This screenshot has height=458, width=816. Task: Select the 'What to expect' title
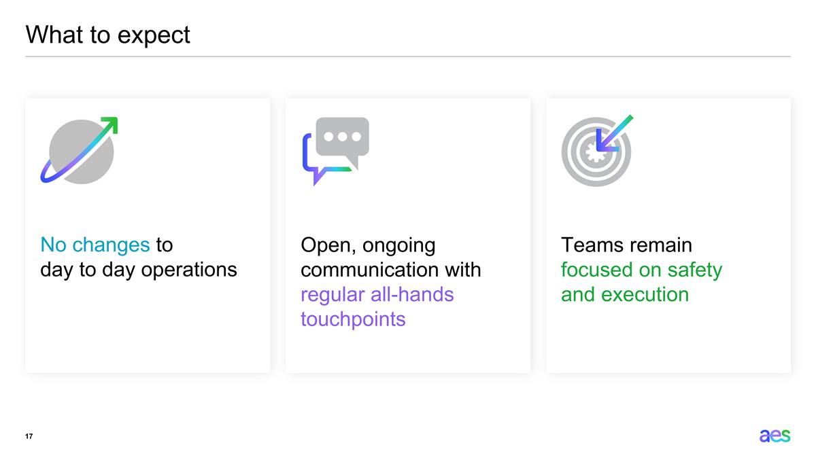click(x=108, y=35)
